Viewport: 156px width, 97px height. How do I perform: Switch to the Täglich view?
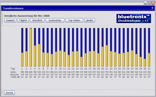point(23,20)
